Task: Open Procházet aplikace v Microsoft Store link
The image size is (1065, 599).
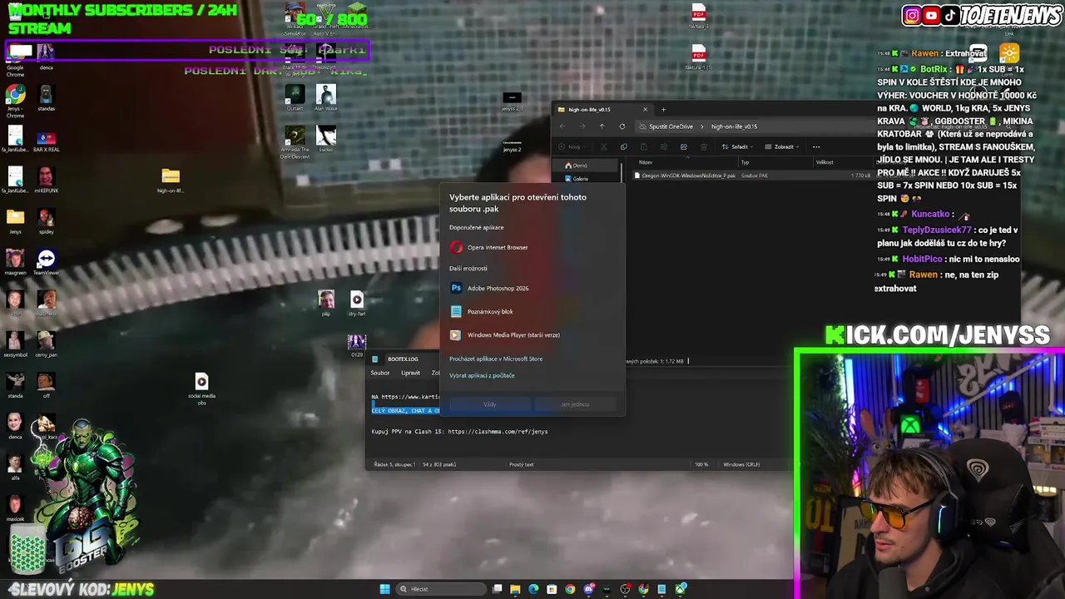Action: [x=496, y=359]
